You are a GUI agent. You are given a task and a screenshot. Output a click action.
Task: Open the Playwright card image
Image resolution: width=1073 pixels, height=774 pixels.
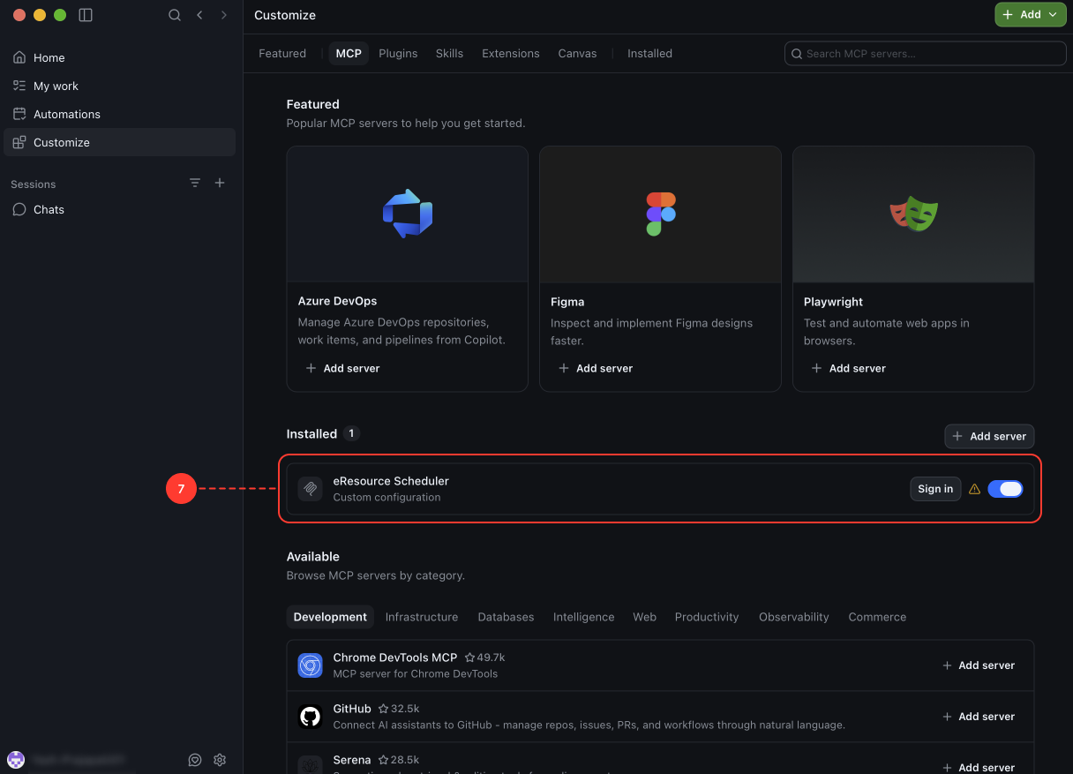tap(913, 214)
